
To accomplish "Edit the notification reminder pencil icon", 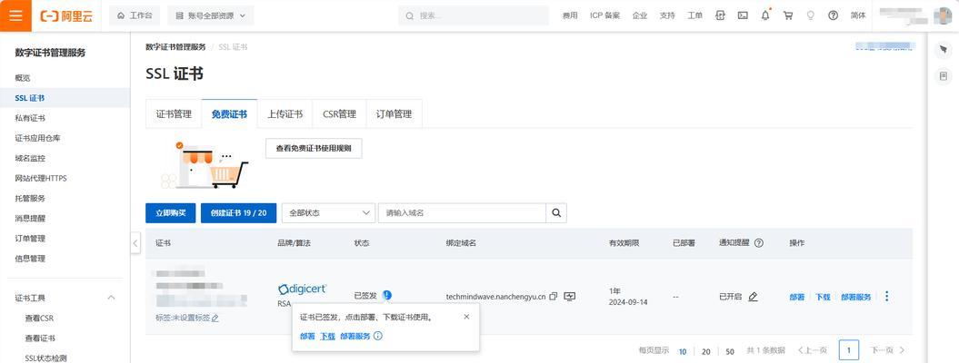I will pyautogui.click(x=753, y=297).
